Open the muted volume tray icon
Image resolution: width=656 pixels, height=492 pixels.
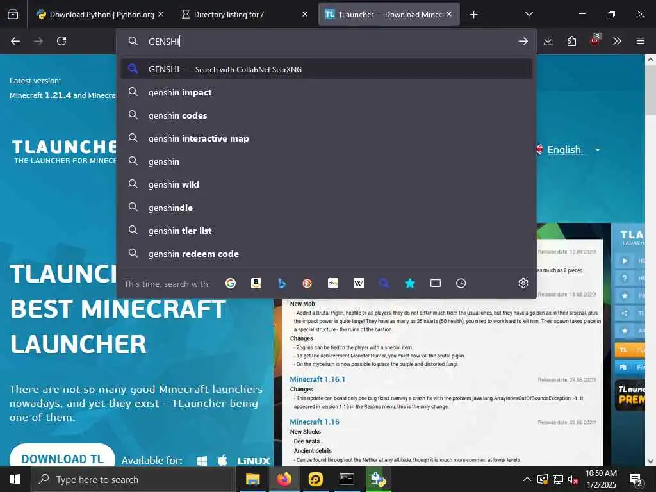point(573,479)
